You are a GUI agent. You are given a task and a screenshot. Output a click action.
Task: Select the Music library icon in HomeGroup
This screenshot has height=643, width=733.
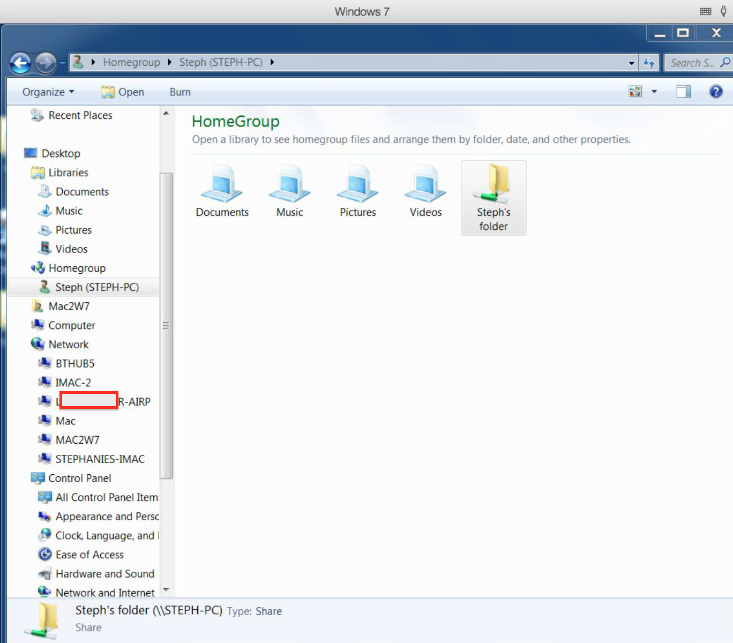(289, 192)
